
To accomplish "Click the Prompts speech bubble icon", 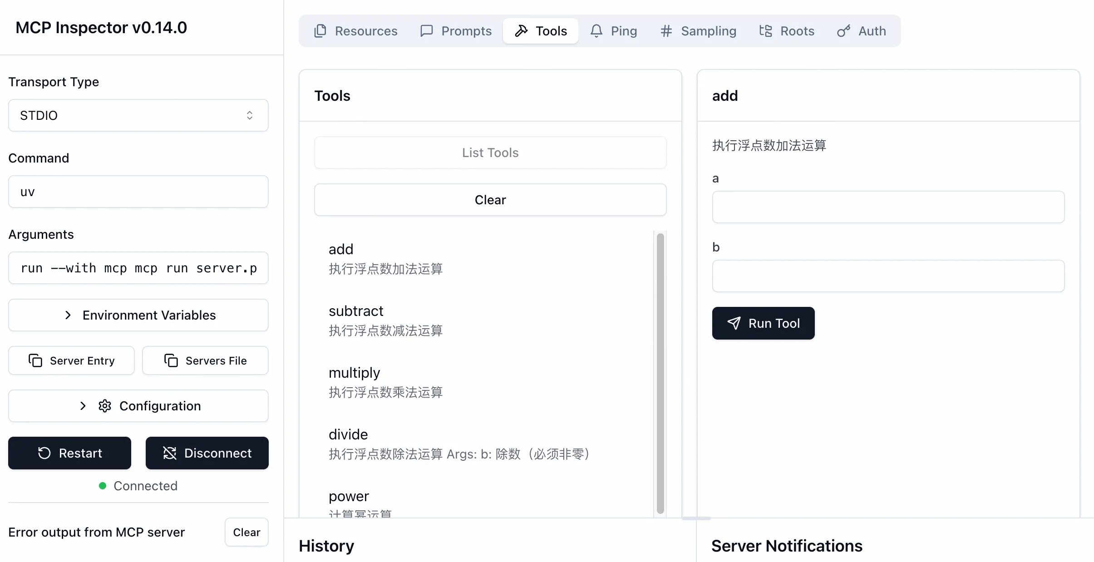I will [x=426, y=31].
